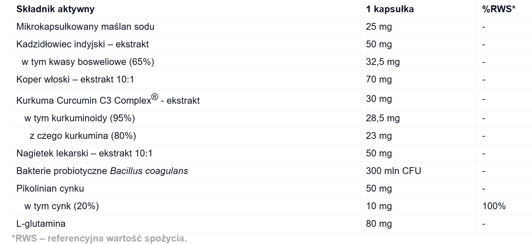532x244 pixels.
Task: Select 'Kadzidłowiec indyjski – ekstrakt' ingredient name
Action: (x=83, y=44)
